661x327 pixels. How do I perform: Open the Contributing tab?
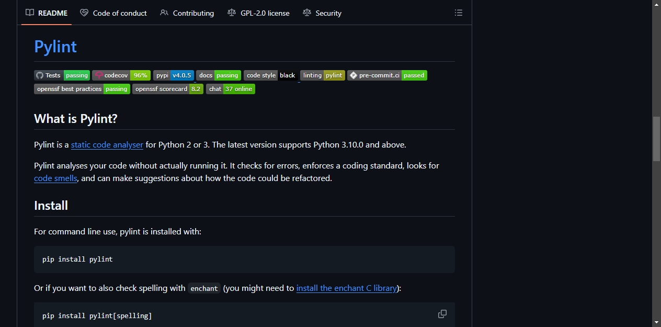187,13
